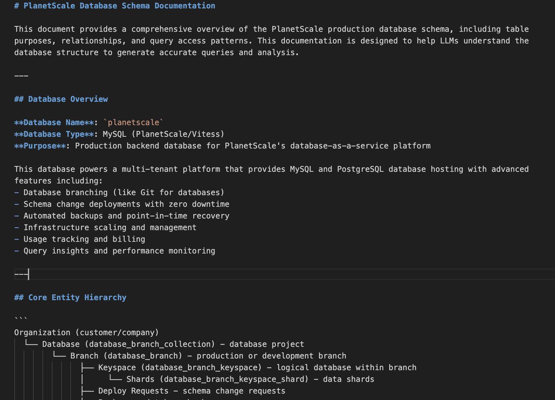Click the 'Database (database_branch_collection)' tree line
555x400 pixels.
point(164,344)
